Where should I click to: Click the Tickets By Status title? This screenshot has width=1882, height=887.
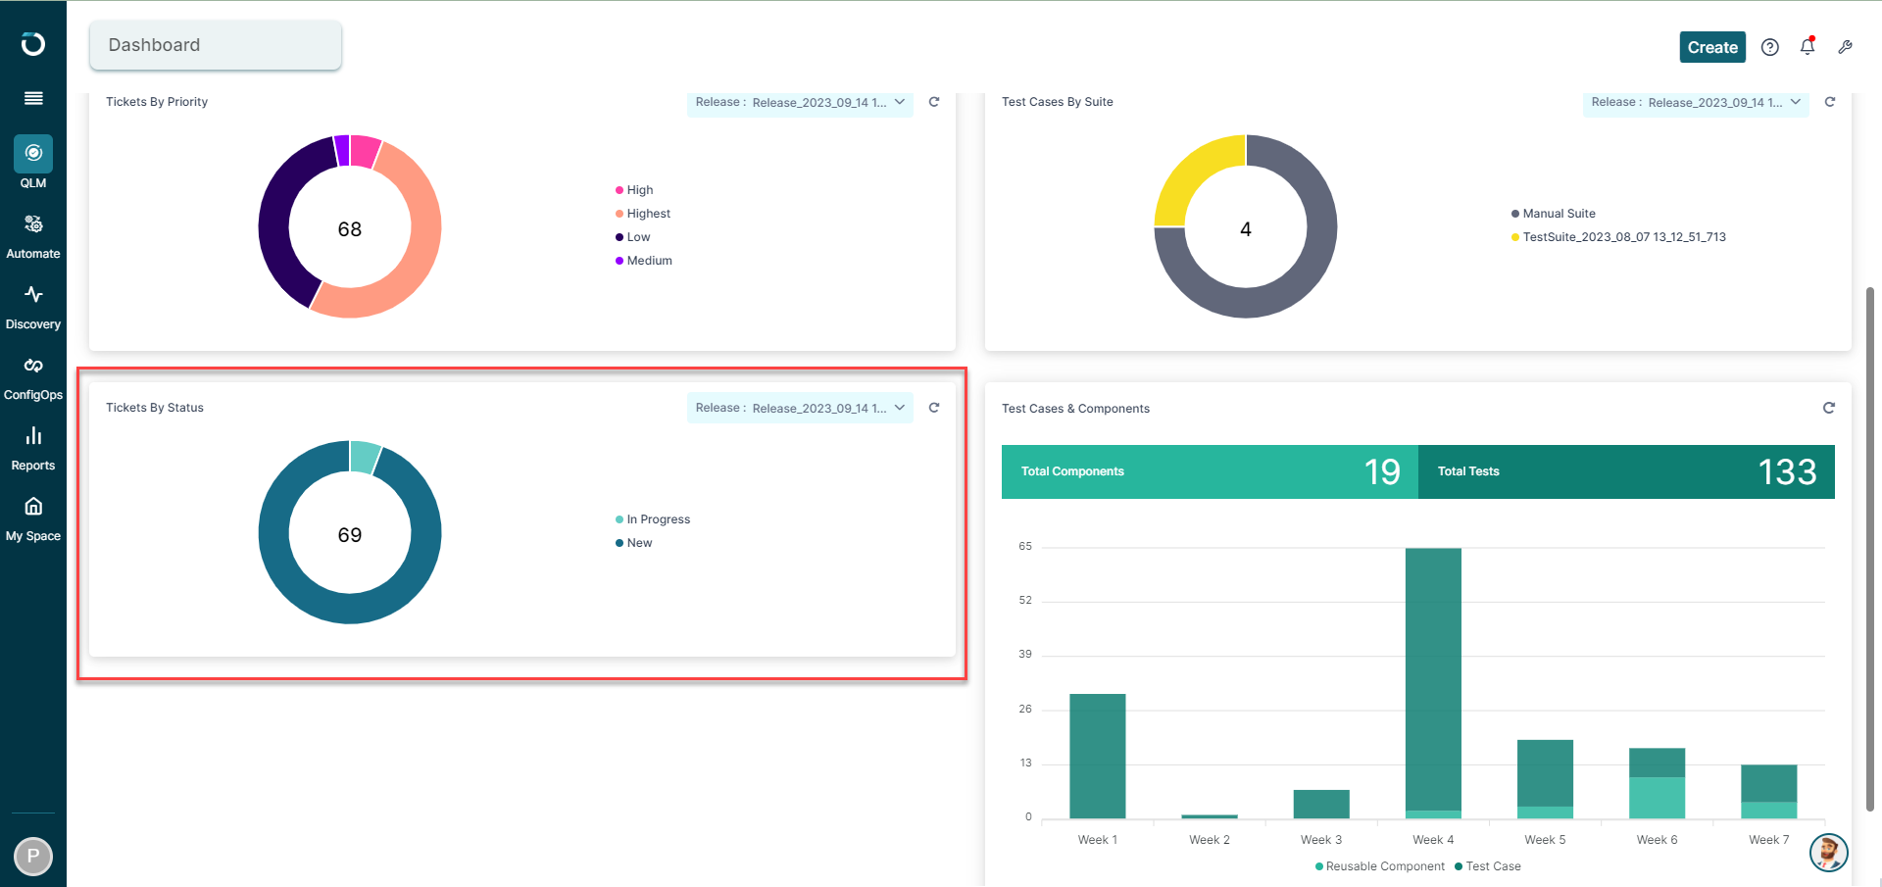155,408
